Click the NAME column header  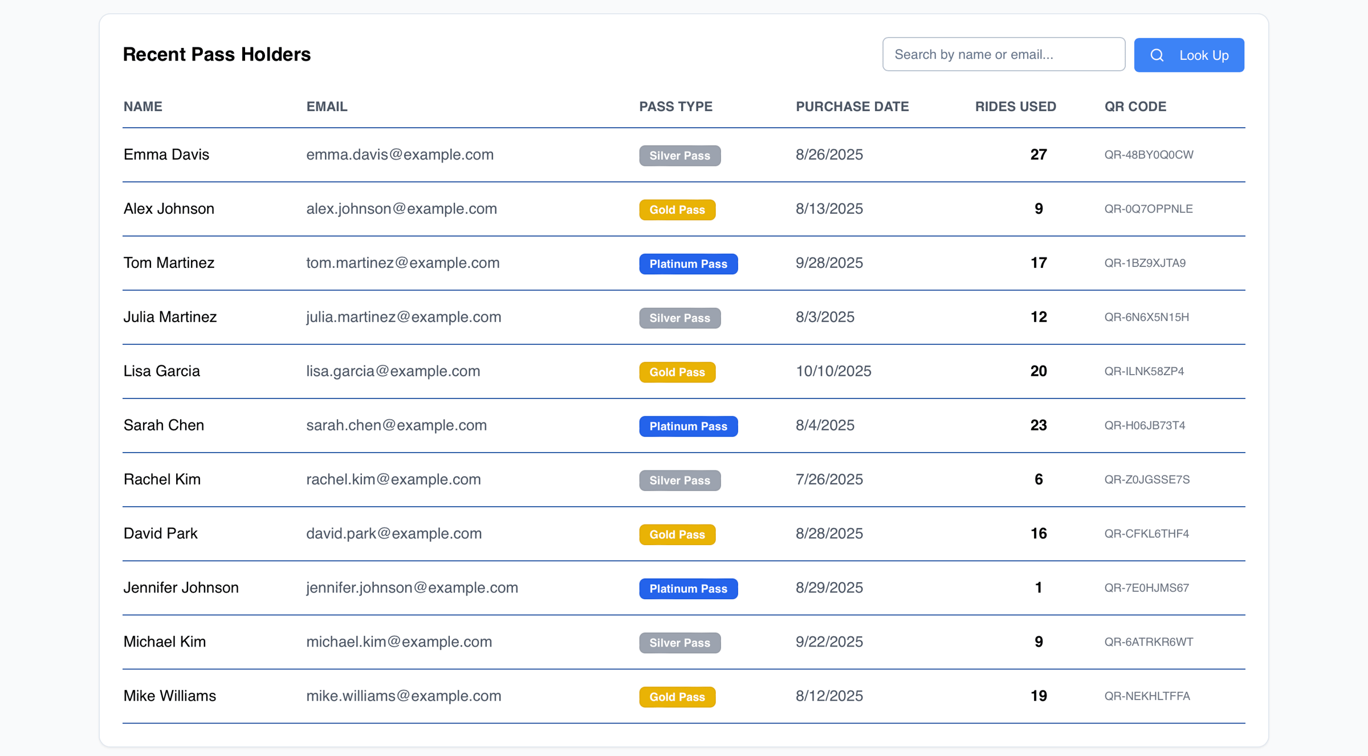click(143, 107)
